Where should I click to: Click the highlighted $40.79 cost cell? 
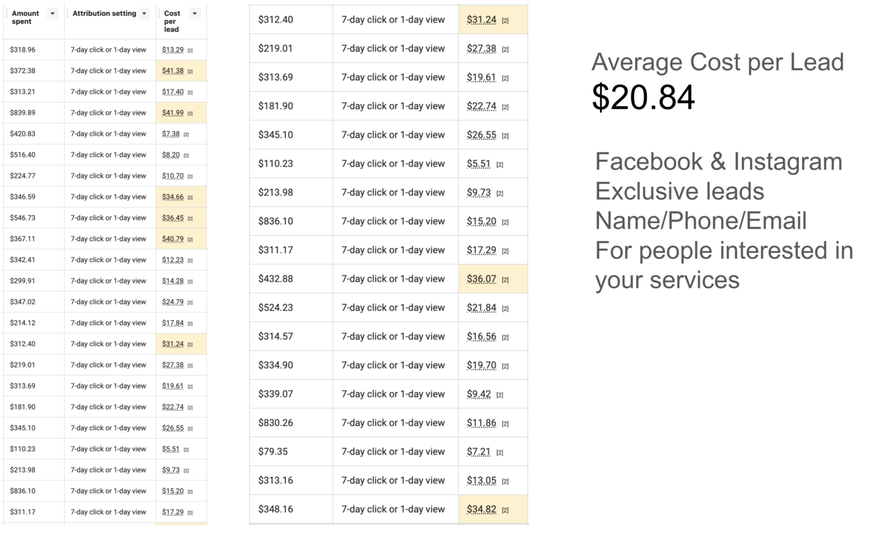click(181, 239)
